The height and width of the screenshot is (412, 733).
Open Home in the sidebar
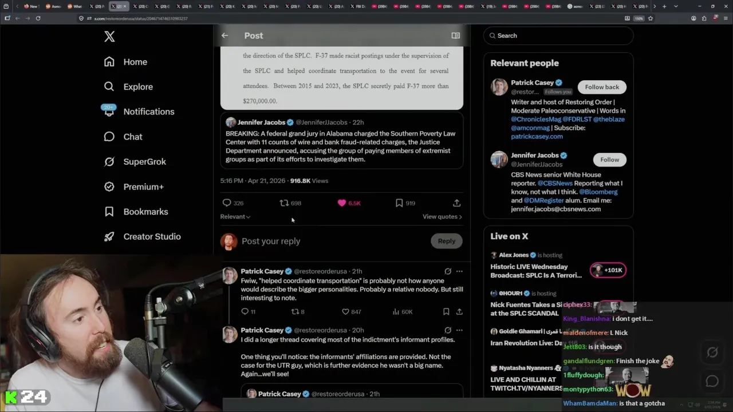coord(125,62)
